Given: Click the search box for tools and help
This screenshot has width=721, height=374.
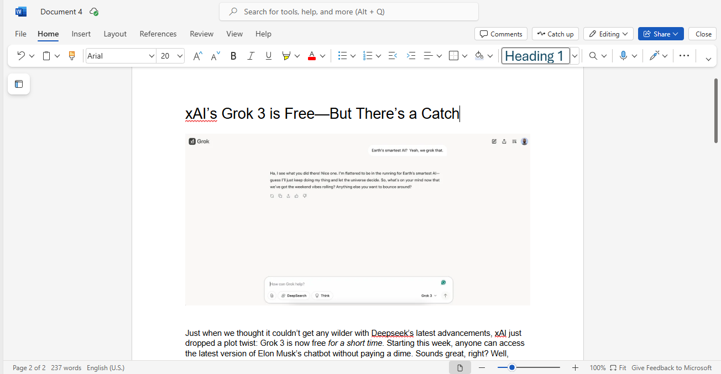Looking at the screenshot, I should click(x=349, y=12).
